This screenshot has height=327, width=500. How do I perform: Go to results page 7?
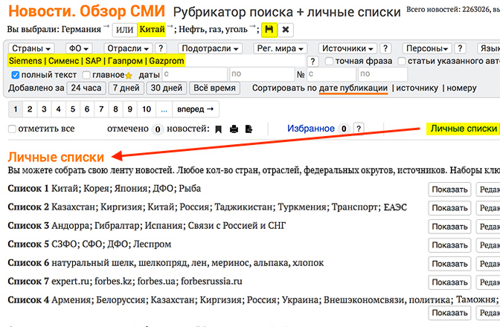coord(101,109)
